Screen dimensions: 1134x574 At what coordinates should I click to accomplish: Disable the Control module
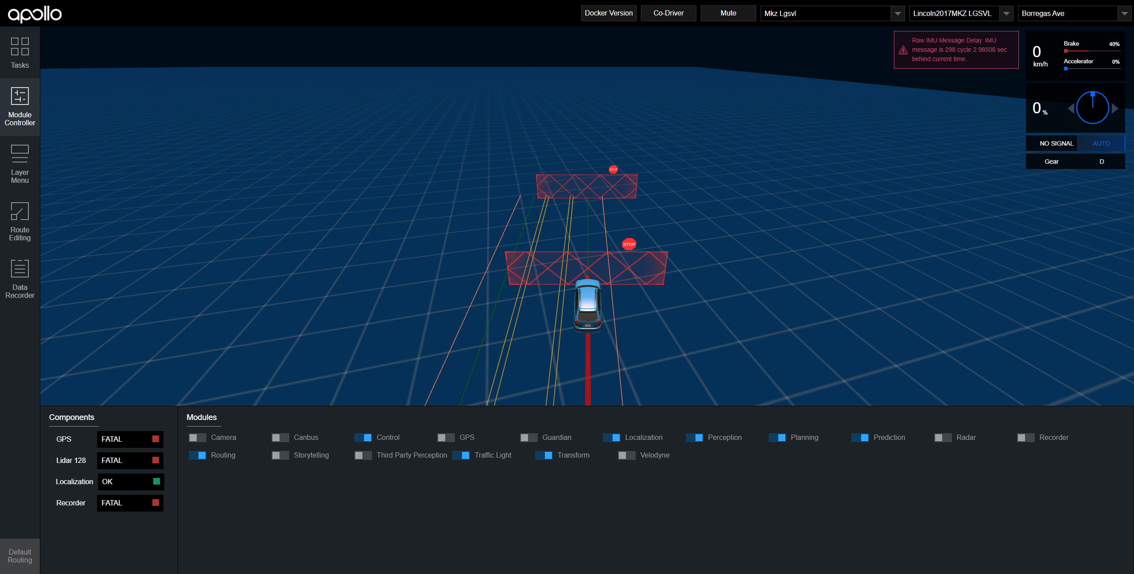(x=363, y=437)
